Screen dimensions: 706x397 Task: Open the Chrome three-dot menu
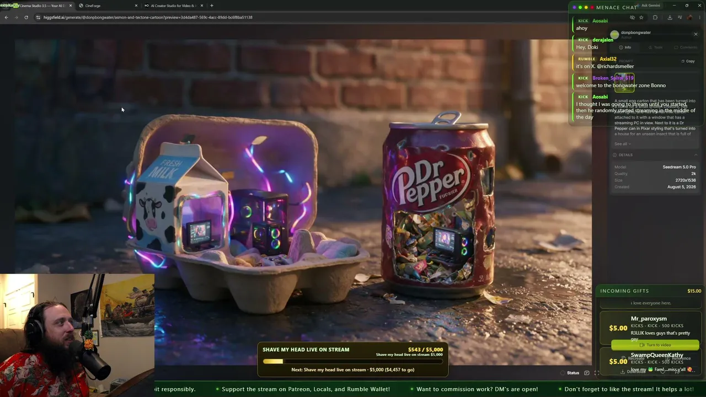pos(700,17)
